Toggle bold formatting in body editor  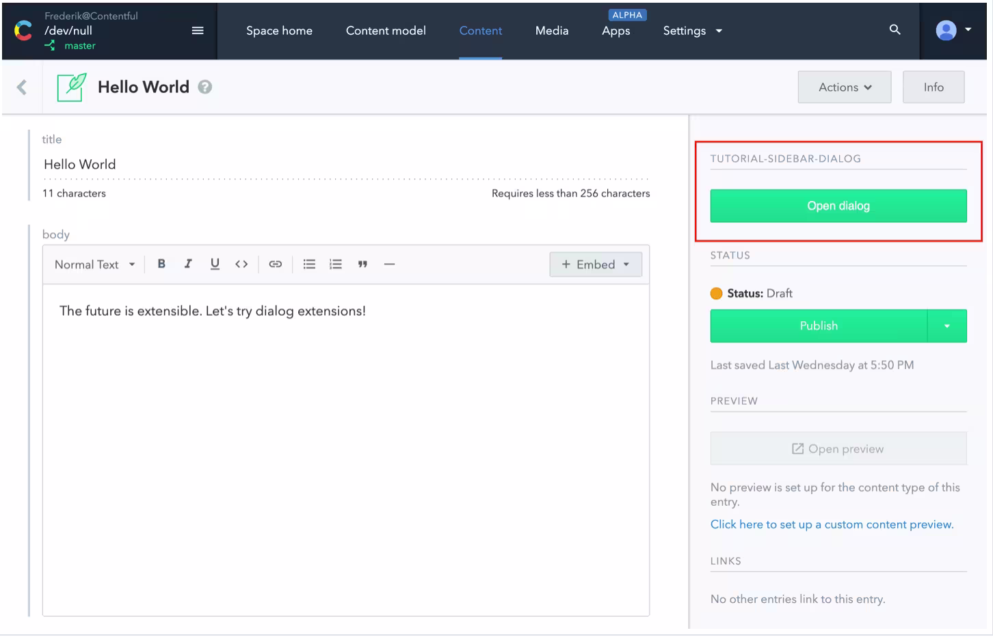point(161,264)
